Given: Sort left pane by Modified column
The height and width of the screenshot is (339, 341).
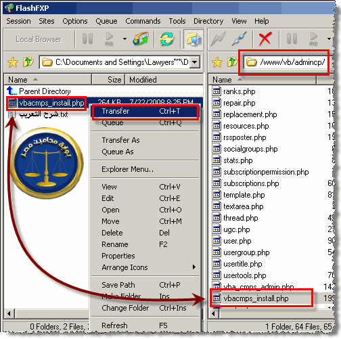Looking at the screenshot, I should (164, 80).
